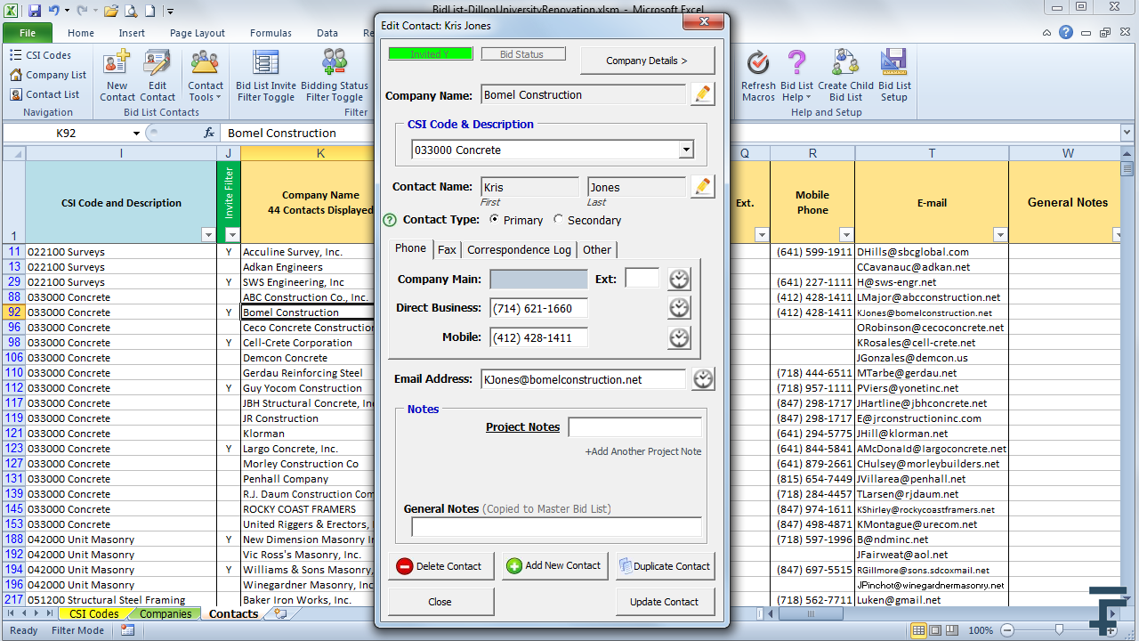1139x641 pixels.
Task: Open Excel Help blue question icon
Action: click(x=1066, y=33)
